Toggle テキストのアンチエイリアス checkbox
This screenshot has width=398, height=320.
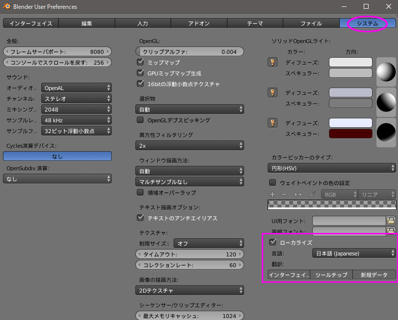click(x=140, y=218)
